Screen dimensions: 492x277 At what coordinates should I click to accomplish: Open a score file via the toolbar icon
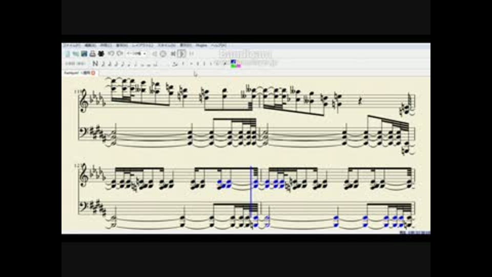(76, 54)
